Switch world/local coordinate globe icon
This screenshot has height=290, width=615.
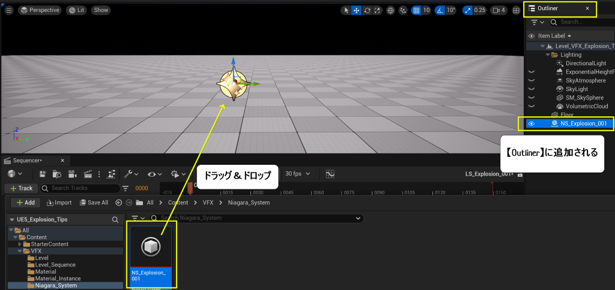pyautogui.click(x=390, y=11)
